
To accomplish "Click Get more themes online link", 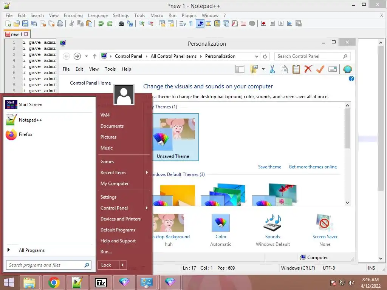I will tap(313, 167).
